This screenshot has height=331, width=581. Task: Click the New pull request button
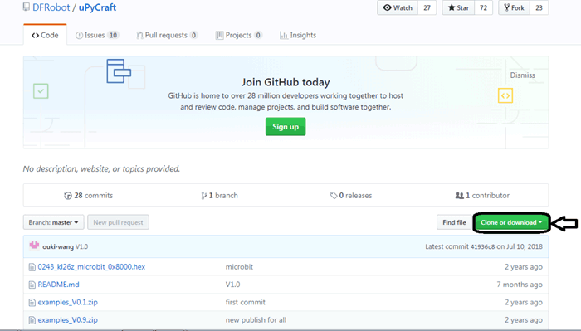click(x=118, y=222)
